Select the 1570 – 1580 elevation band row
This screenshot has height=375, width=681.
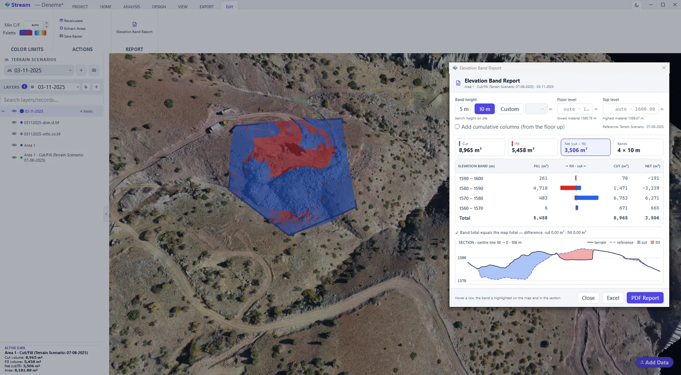[559, 198]
